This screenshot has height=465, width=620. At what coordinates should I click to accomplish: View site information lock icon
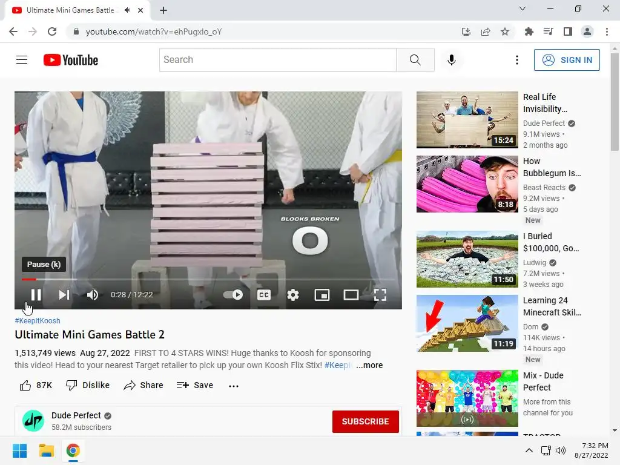(76, 31)
